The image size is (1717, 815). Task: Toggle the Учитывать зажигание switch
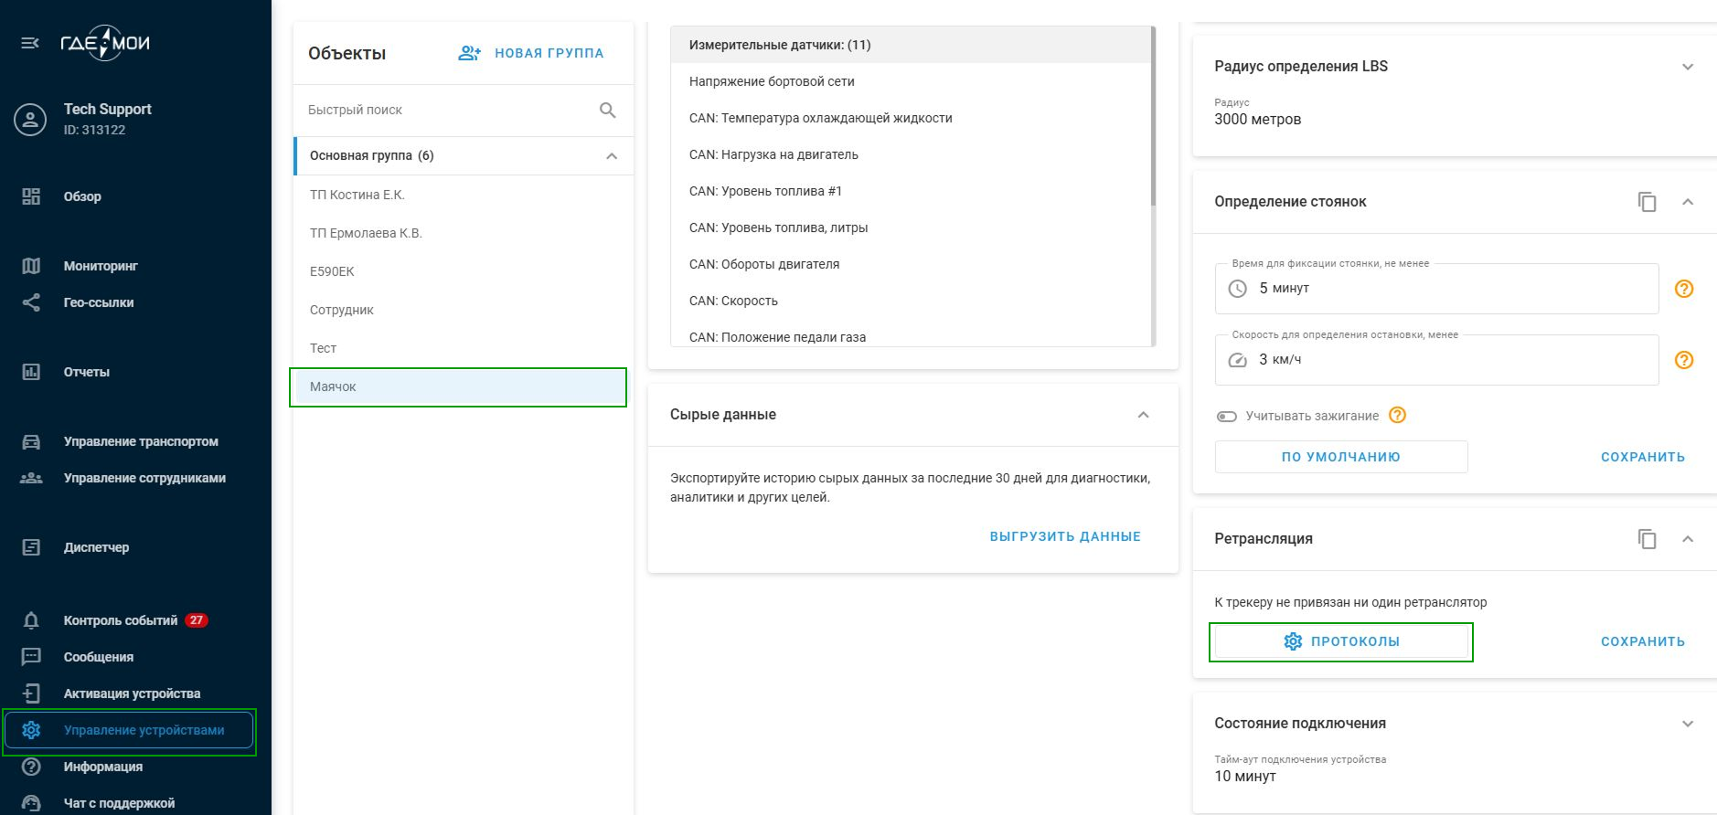(1227, 417)
